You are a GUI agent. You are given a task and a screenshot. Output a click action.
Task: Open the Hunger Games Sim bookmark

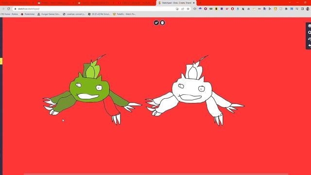tap(49, 14)
